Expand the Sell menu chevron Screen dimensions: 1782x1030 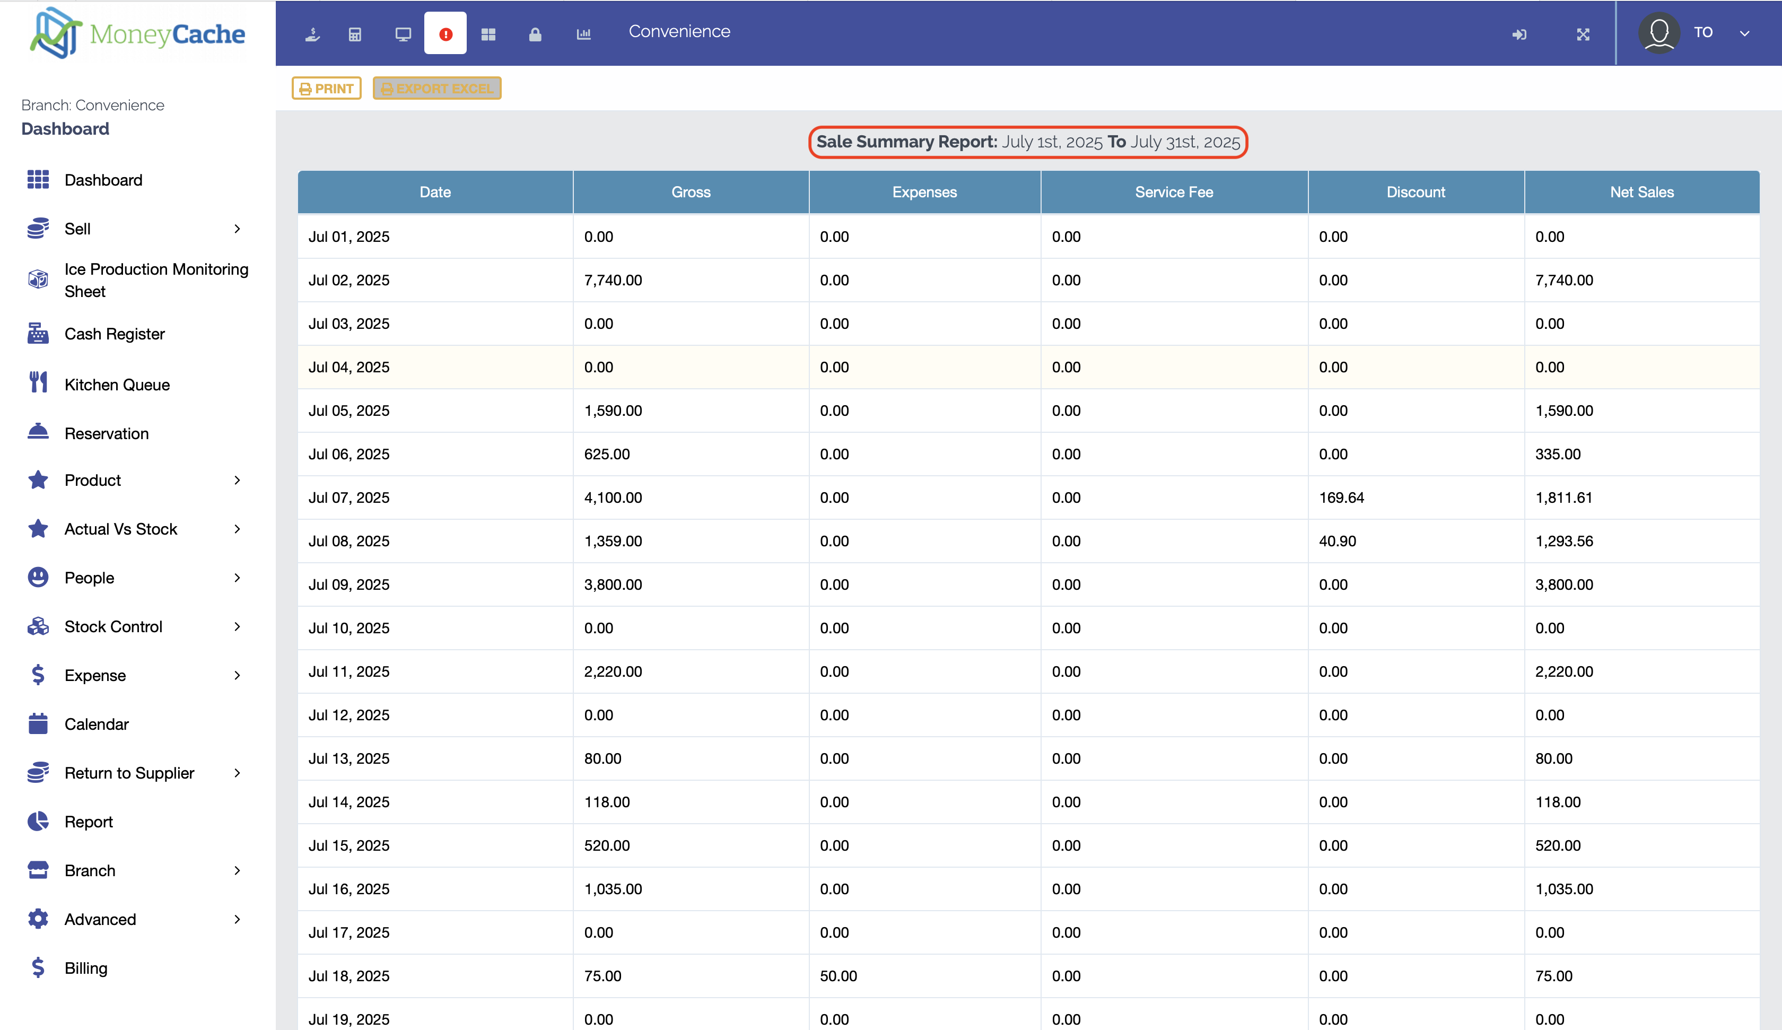pyautogui.click(x=237, y=229)
